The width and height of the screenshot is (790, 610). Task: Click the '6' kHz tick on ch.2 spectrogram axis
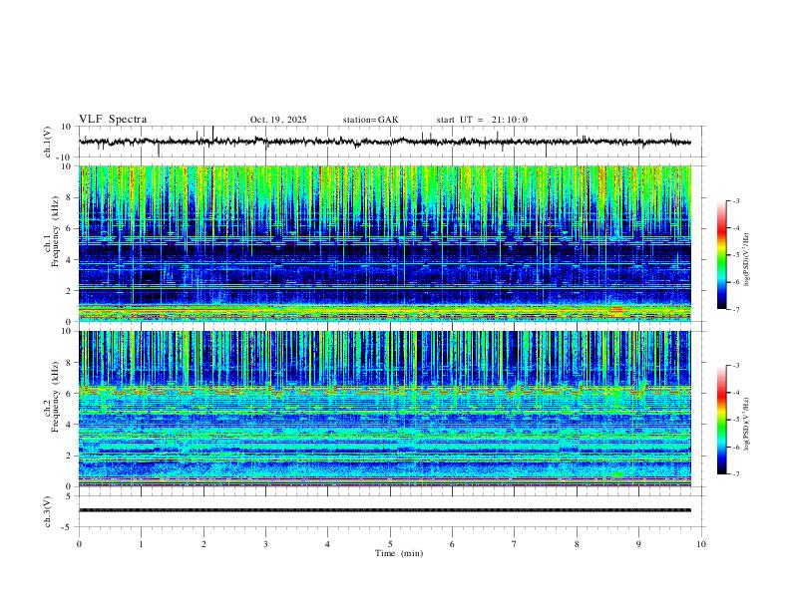pos(70,394)
